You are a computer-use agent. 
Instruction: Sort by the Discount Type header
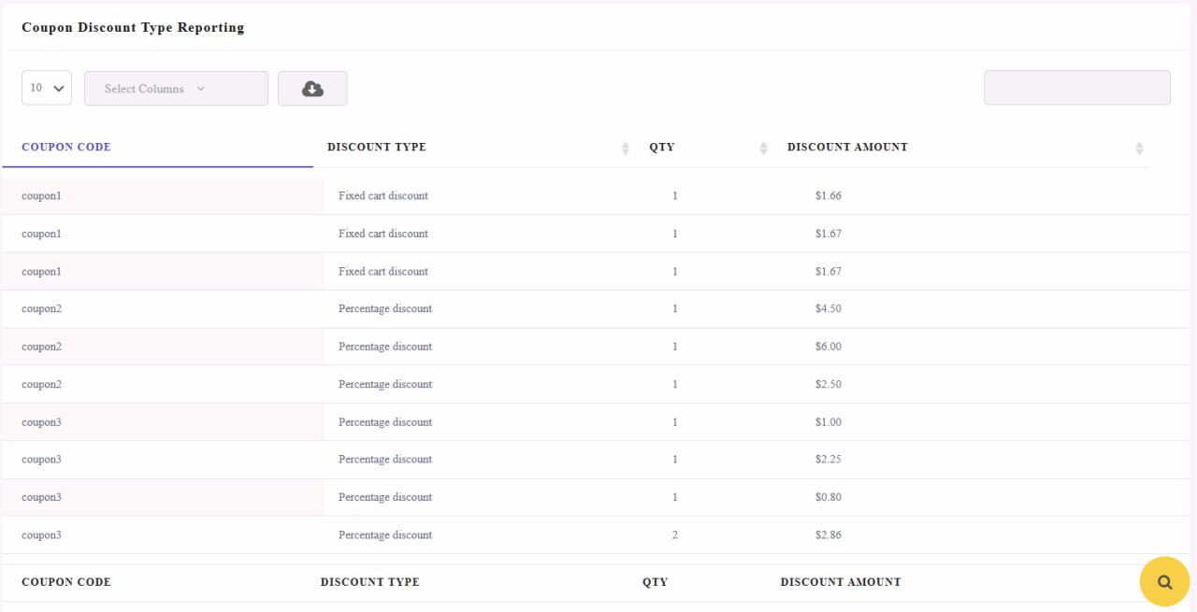pos(377,147)
